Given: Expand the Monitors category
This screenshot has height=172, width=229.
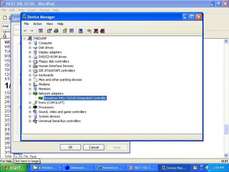Looking at the screenshot, I should (30, 89).
